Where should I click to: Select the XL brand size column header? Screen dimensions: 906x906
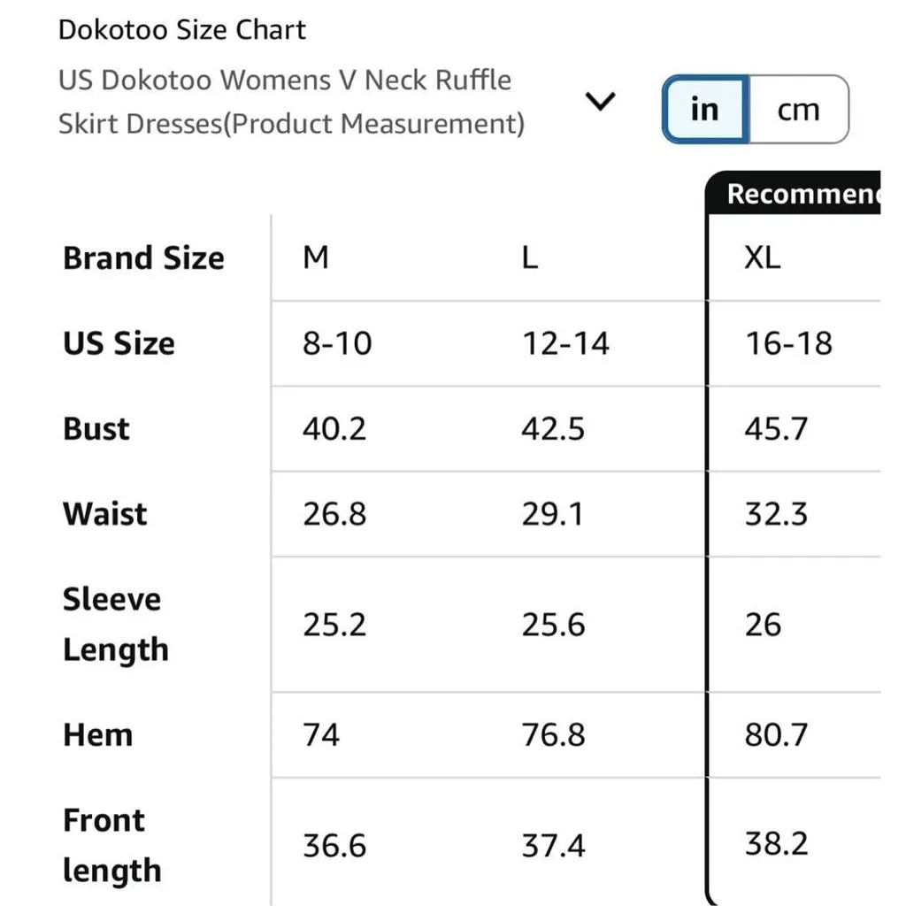coord(763,257)
